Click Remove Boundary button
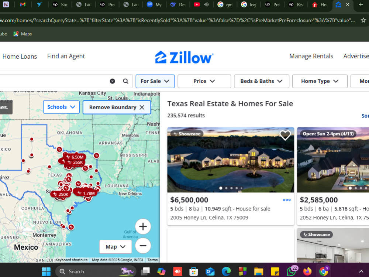This screenshot has width=369, height=277. [x=117, y=107]
